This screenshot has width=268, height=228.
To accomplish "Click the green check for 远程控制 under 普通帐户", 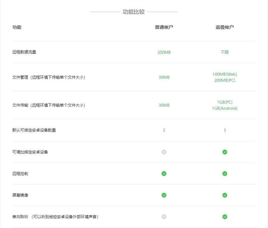I will [164, 174].
